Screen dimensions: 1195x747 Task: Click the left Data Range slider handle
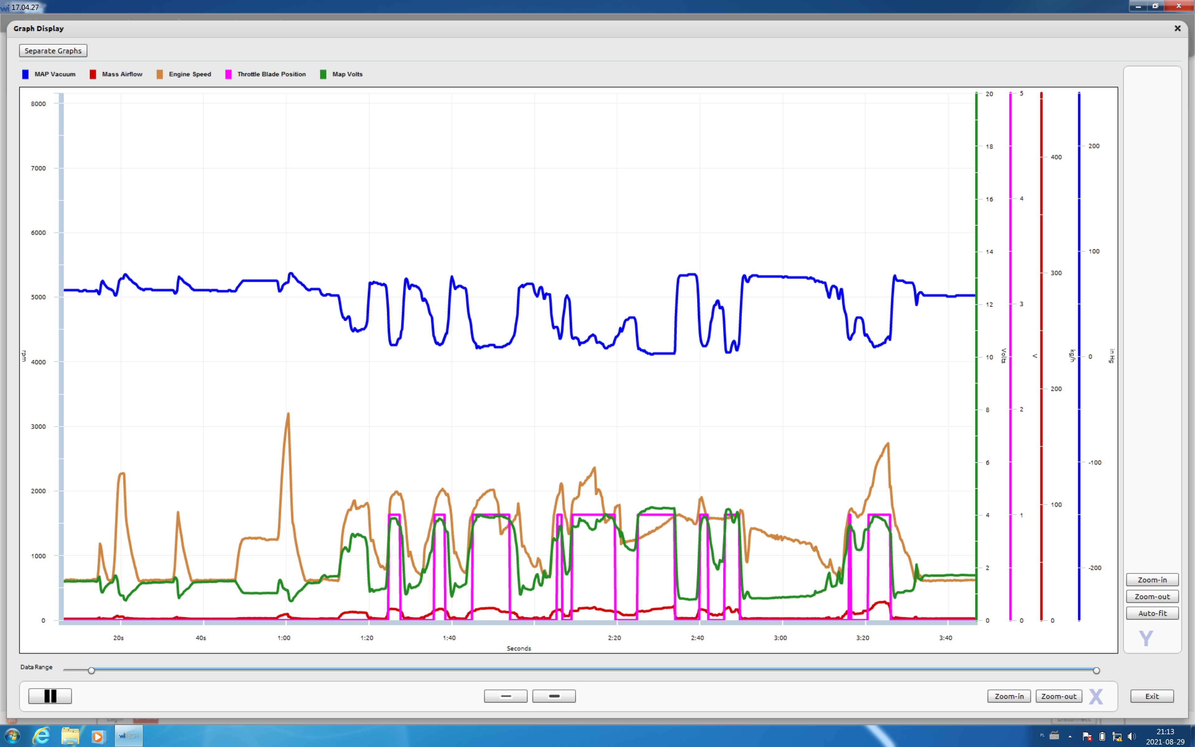[x=91, y=670]
